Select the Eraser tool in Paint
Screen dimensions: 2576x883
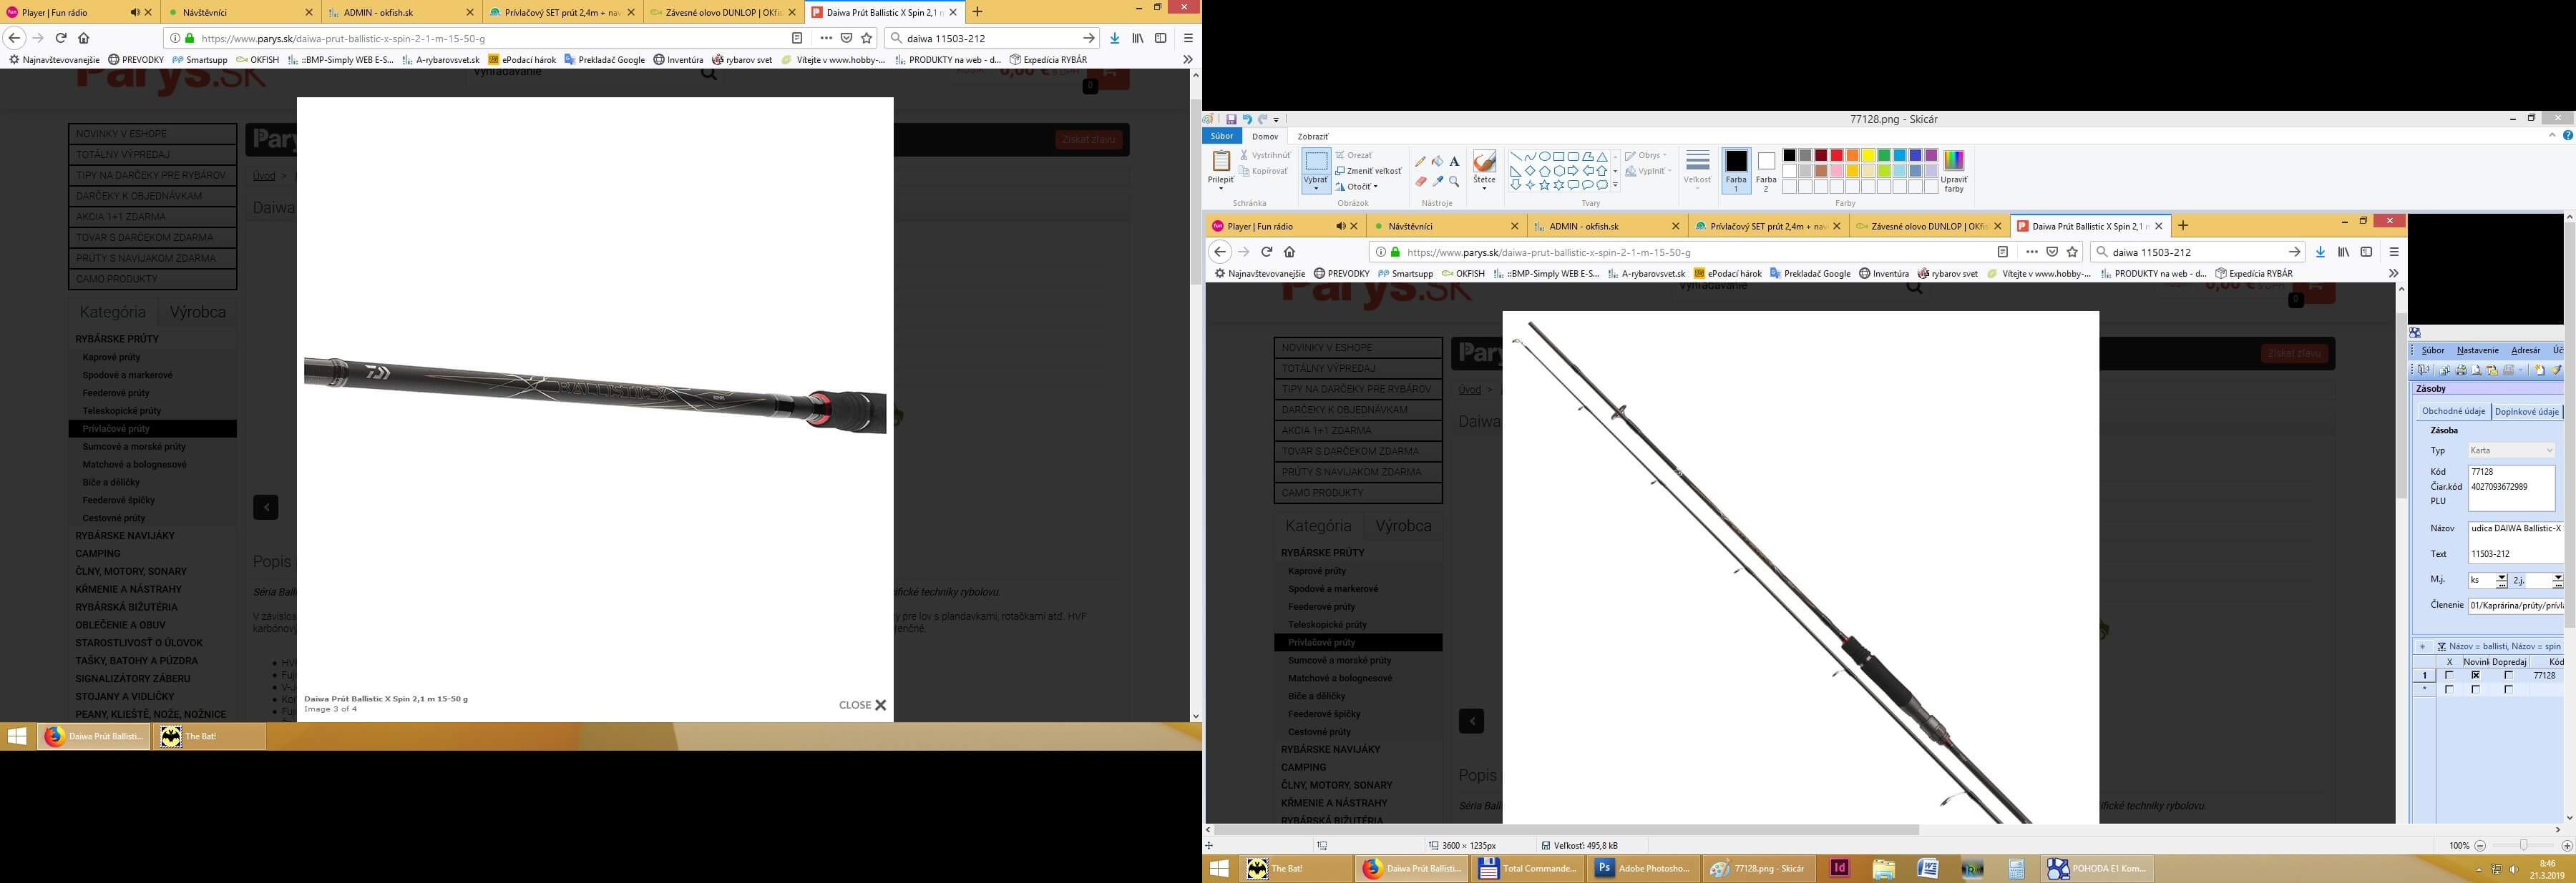[x=1421, y=182]
